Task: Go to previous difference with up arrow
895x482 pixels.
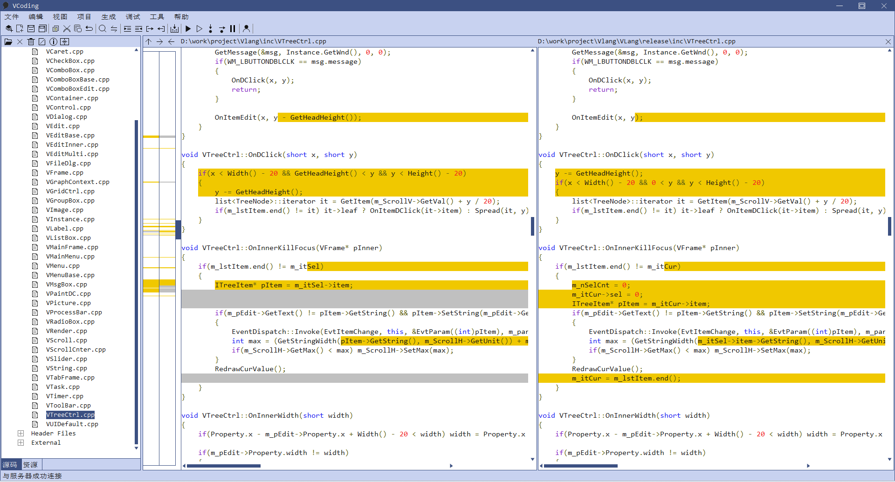Action: click(149, 41)
